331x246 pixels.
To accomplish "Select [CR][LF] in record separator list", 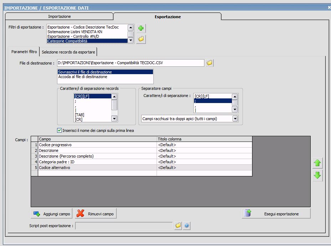I will click(x=92, y=96).
